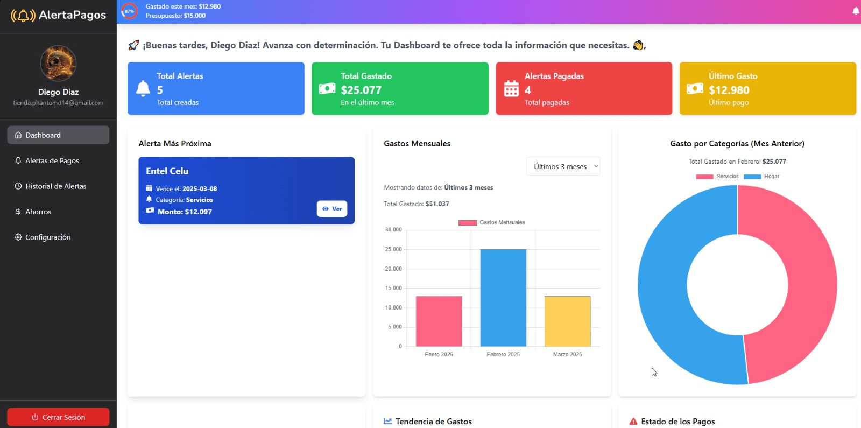This screenshot has width=861, height=428.
Task: Click the Configuración gear icon
Action: (x=18, y=237)
